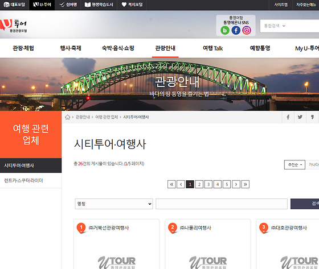319x269 pixels.
Task: Open the 복지포털 top bar link
Action: pyautogui.click(x=132, y=5)
